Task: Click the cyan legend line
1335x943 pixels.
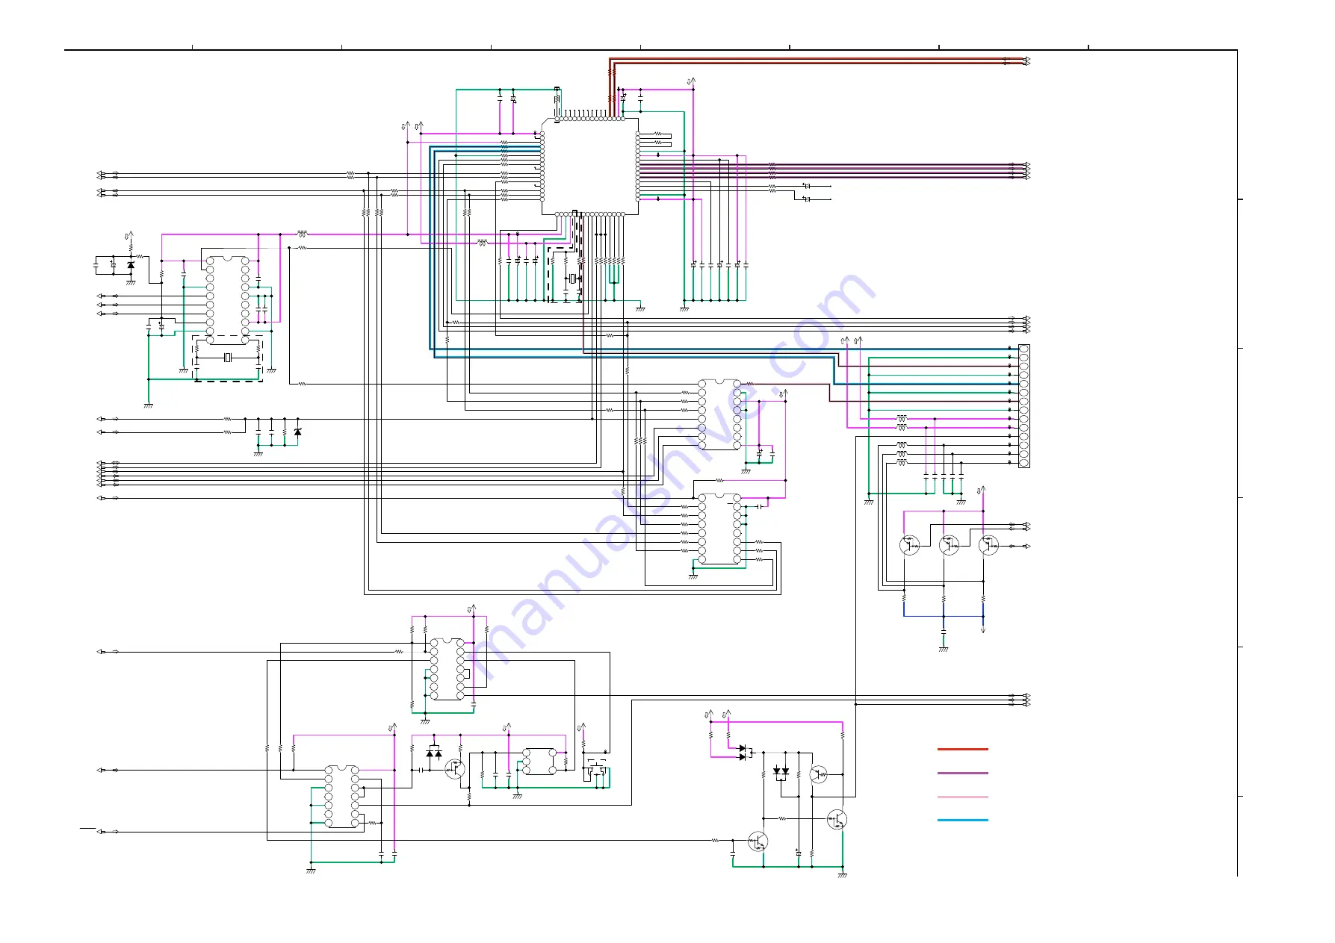Action: [x=962, y=821]
